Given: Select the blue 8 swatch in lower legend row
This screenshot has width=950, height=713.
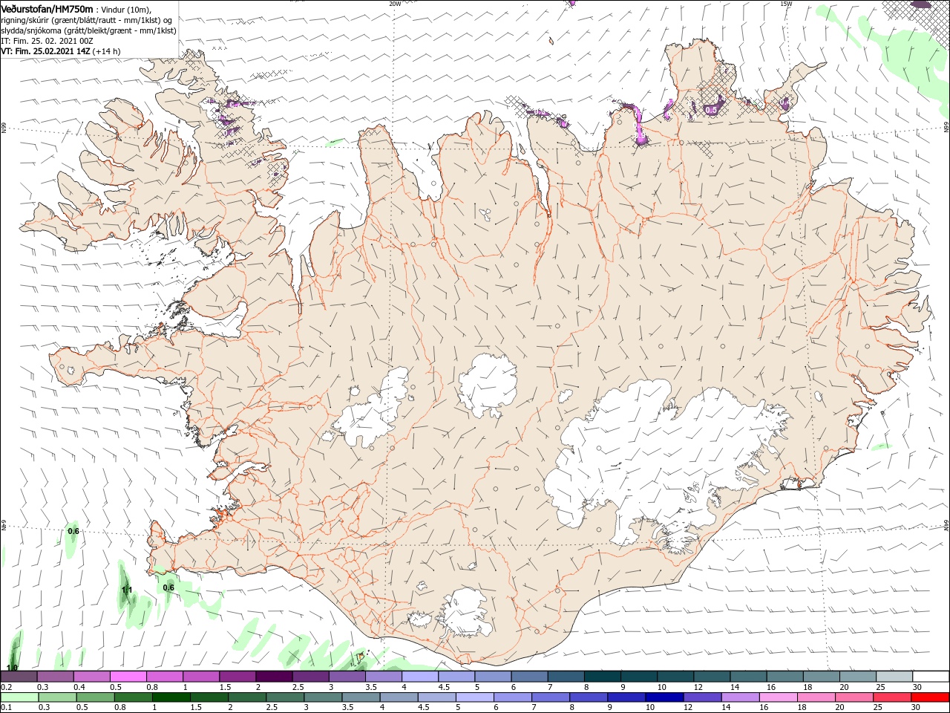Looking at the screenshot, I should coord(588,697).
